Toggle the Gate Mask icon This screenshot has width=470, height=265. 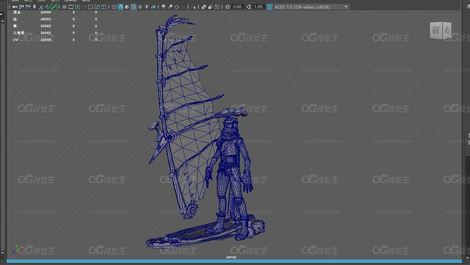[84, 7]
